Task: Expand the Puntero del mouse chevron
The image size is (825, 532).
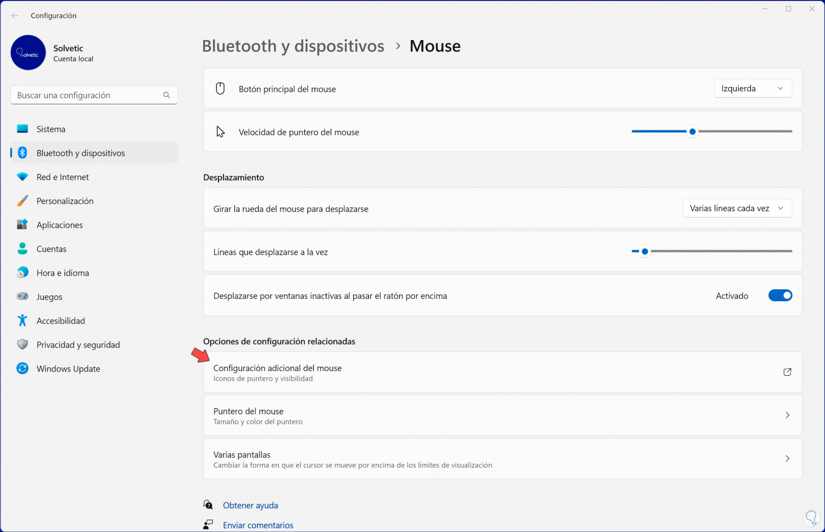Action: (787, 415)
